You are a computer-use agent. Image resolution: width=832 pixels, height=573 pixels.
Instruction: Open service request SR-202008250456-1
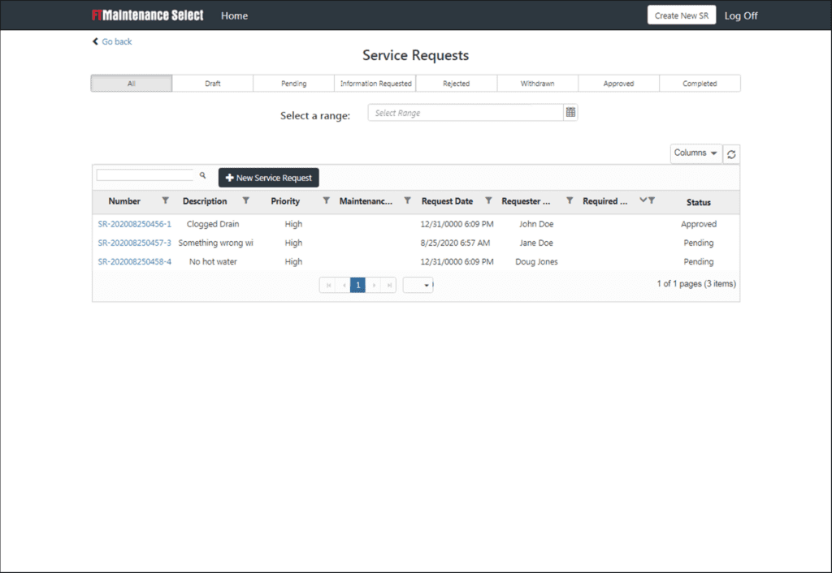[x=135, y=224]
